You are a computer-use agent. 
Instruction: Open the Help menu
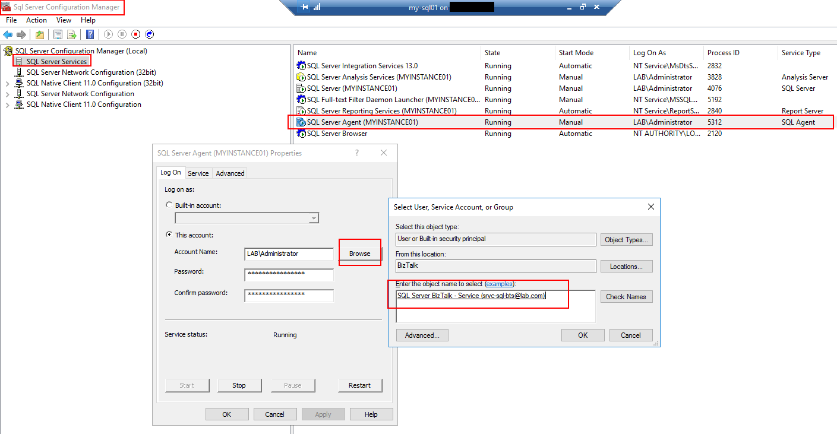88,20
